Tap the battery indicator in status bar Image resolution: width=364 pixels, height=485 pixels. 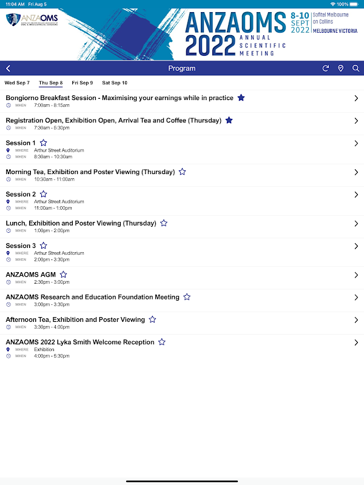pyautogui.click(x=354, y=4)
